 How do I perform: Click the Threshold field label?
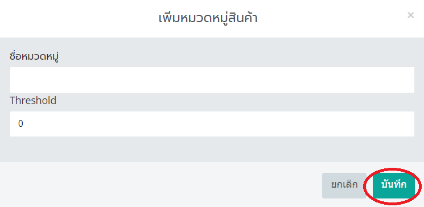tap(33, 101)
